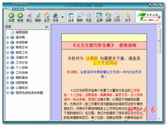
Task: Select the 述职报告 book icon
Action: [12, 82]
